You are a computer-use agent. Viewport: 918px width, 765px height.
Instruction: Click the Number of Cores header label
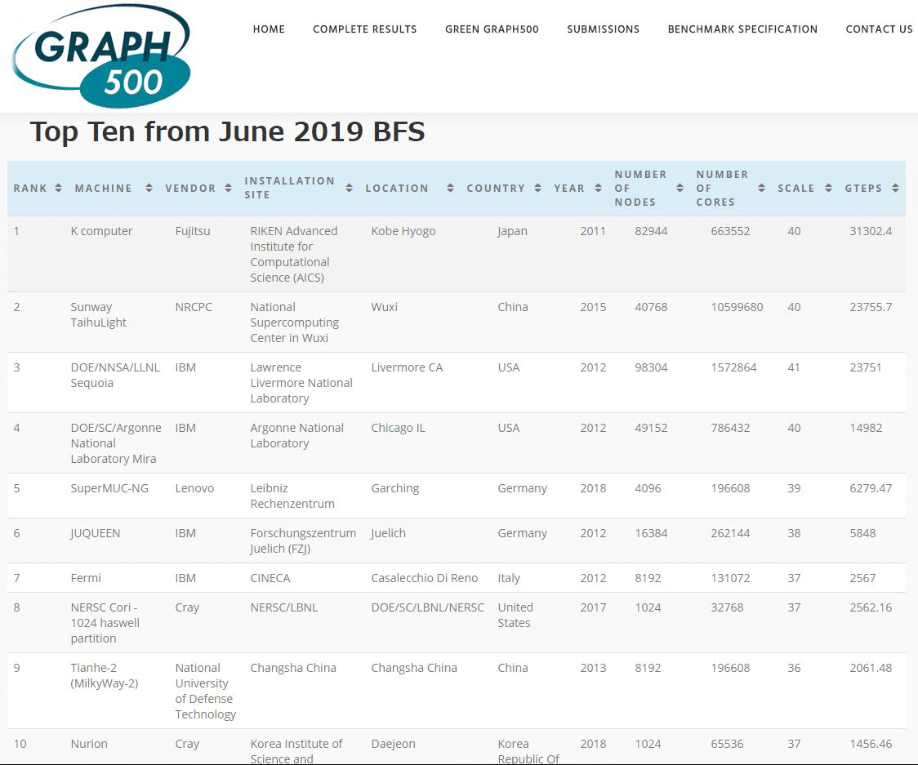pyautogui.click(x=722, y=188)
